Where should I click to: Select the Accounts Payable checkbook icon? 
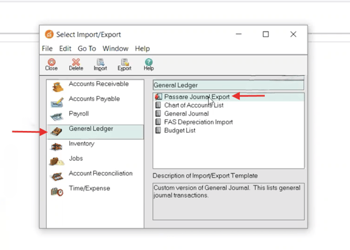(x=57, y=103)
